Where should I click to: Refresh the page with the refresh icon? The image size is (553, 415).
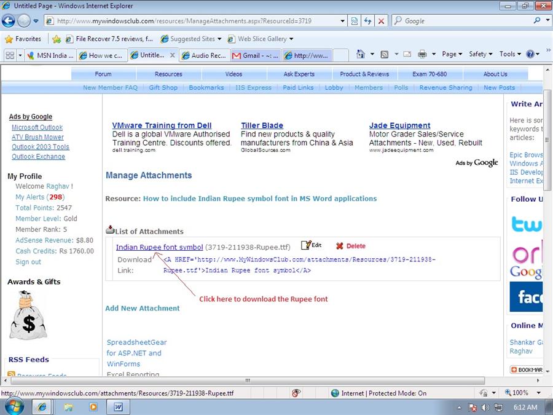pos(368,21)
